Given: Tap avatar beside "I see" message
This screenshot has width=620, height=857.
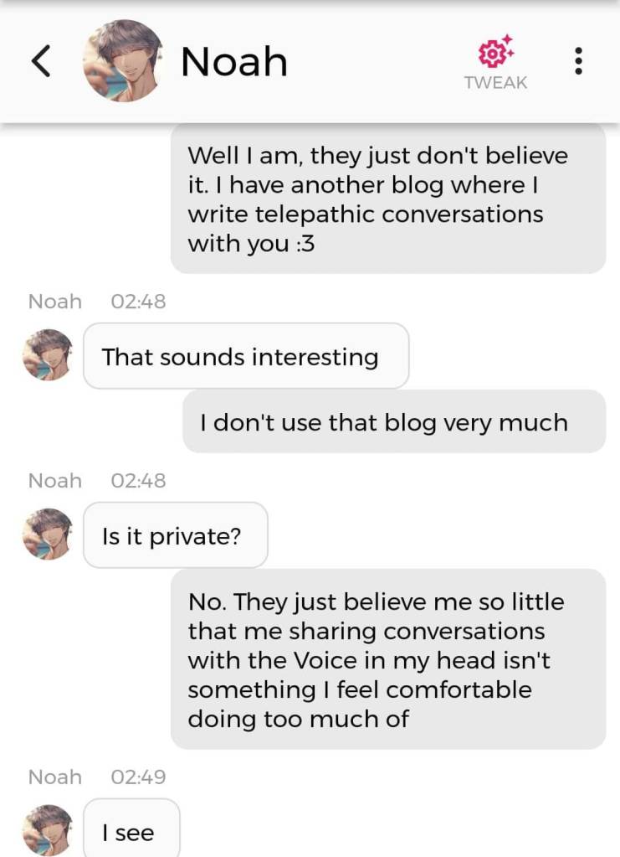Looking at the screenshot, I should click(48, 830).
